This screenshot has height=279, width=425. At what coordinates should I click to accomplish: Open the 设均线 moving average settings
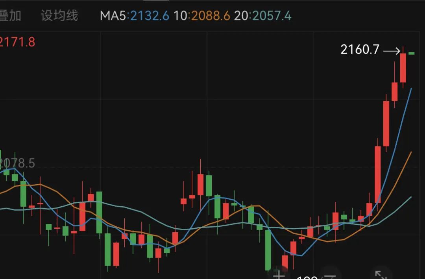coord(59,15)
